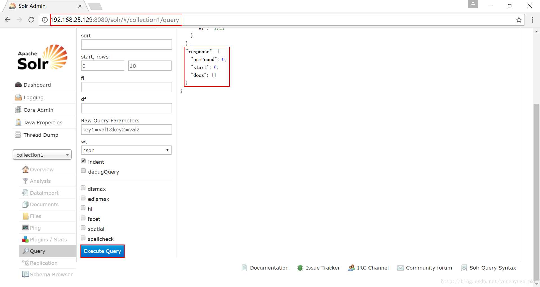Open Java Properties icon
Screen dimensions: 540x287
(18, 122)
